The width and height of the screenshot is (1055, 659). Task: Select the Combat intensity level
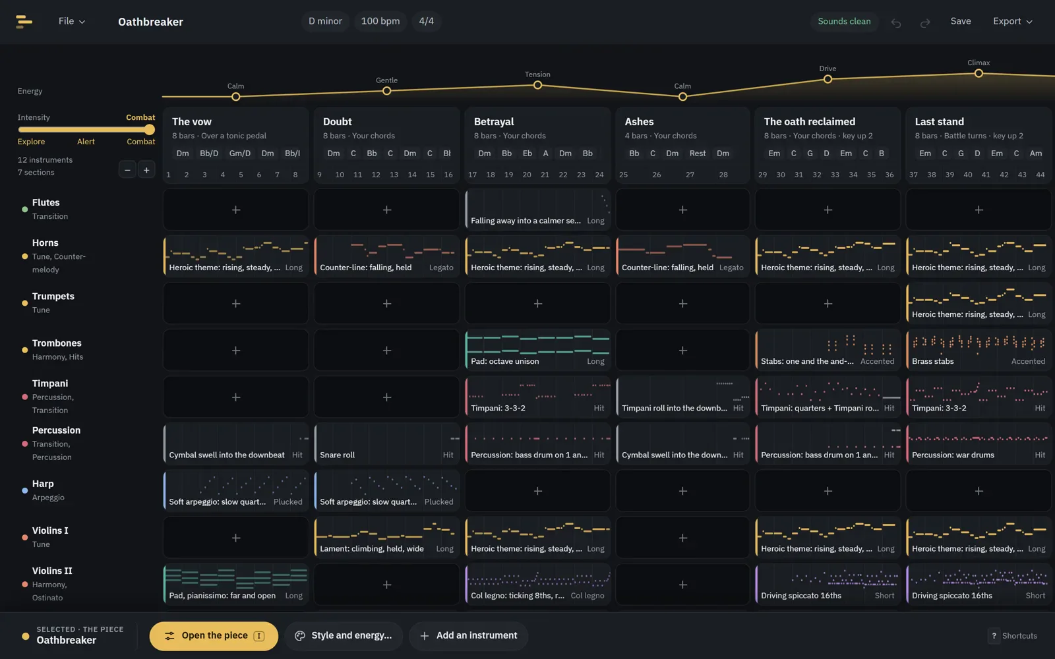click(x=141, y=142)
